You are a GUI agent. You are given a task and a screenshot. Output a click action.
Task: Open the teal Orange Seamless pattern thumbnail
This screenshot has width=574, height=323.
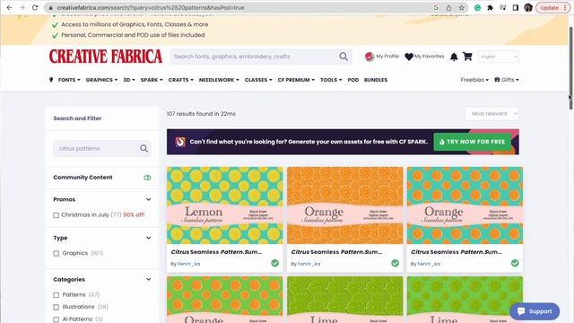pyautogui.click(x=465, y=205)
